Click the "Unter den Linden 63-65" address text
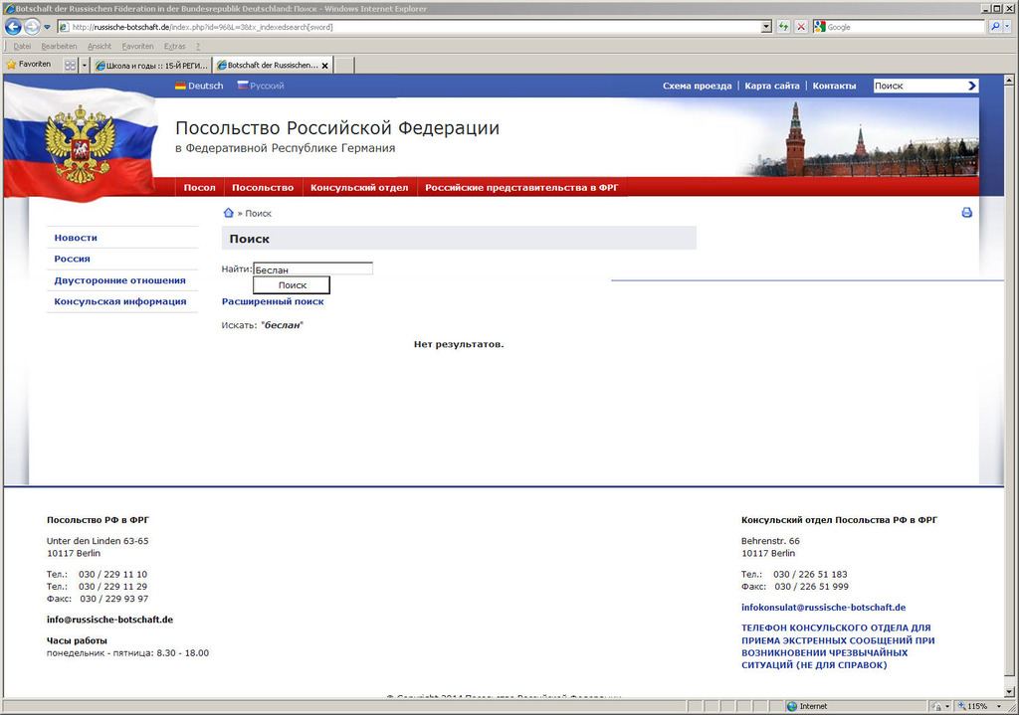 [98, 541]
